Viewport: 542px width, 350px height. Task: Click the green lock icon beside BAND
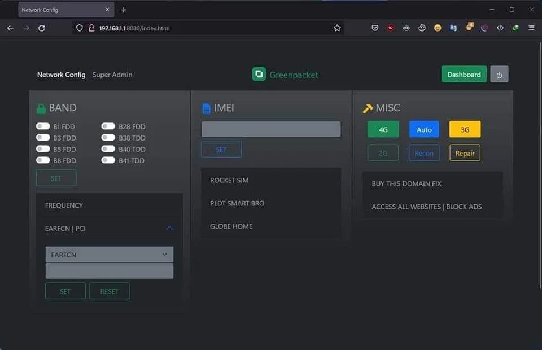tap(41, 108)
